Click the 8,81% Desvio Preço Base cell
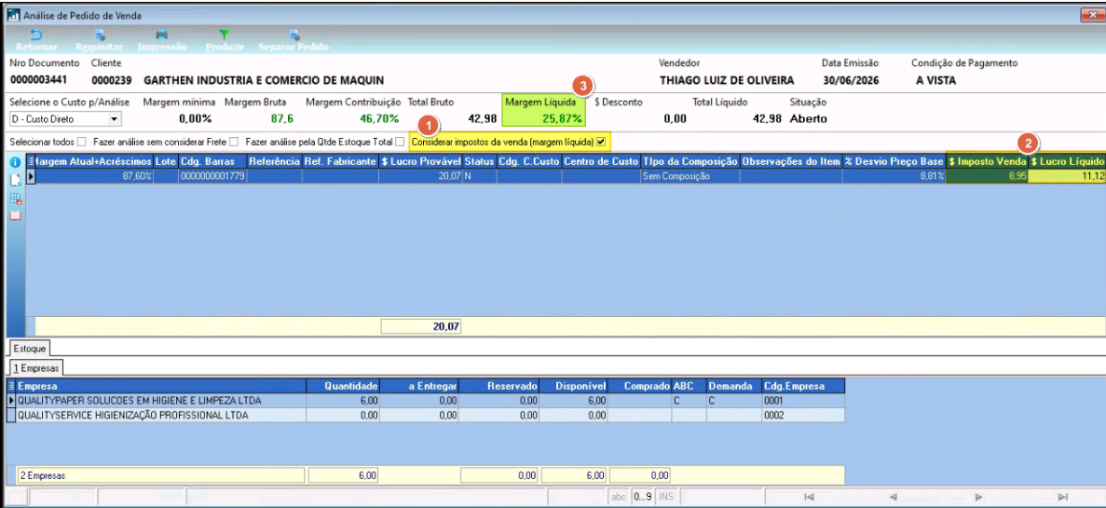Screen dimensions: 1106x508 click(894, 175)
